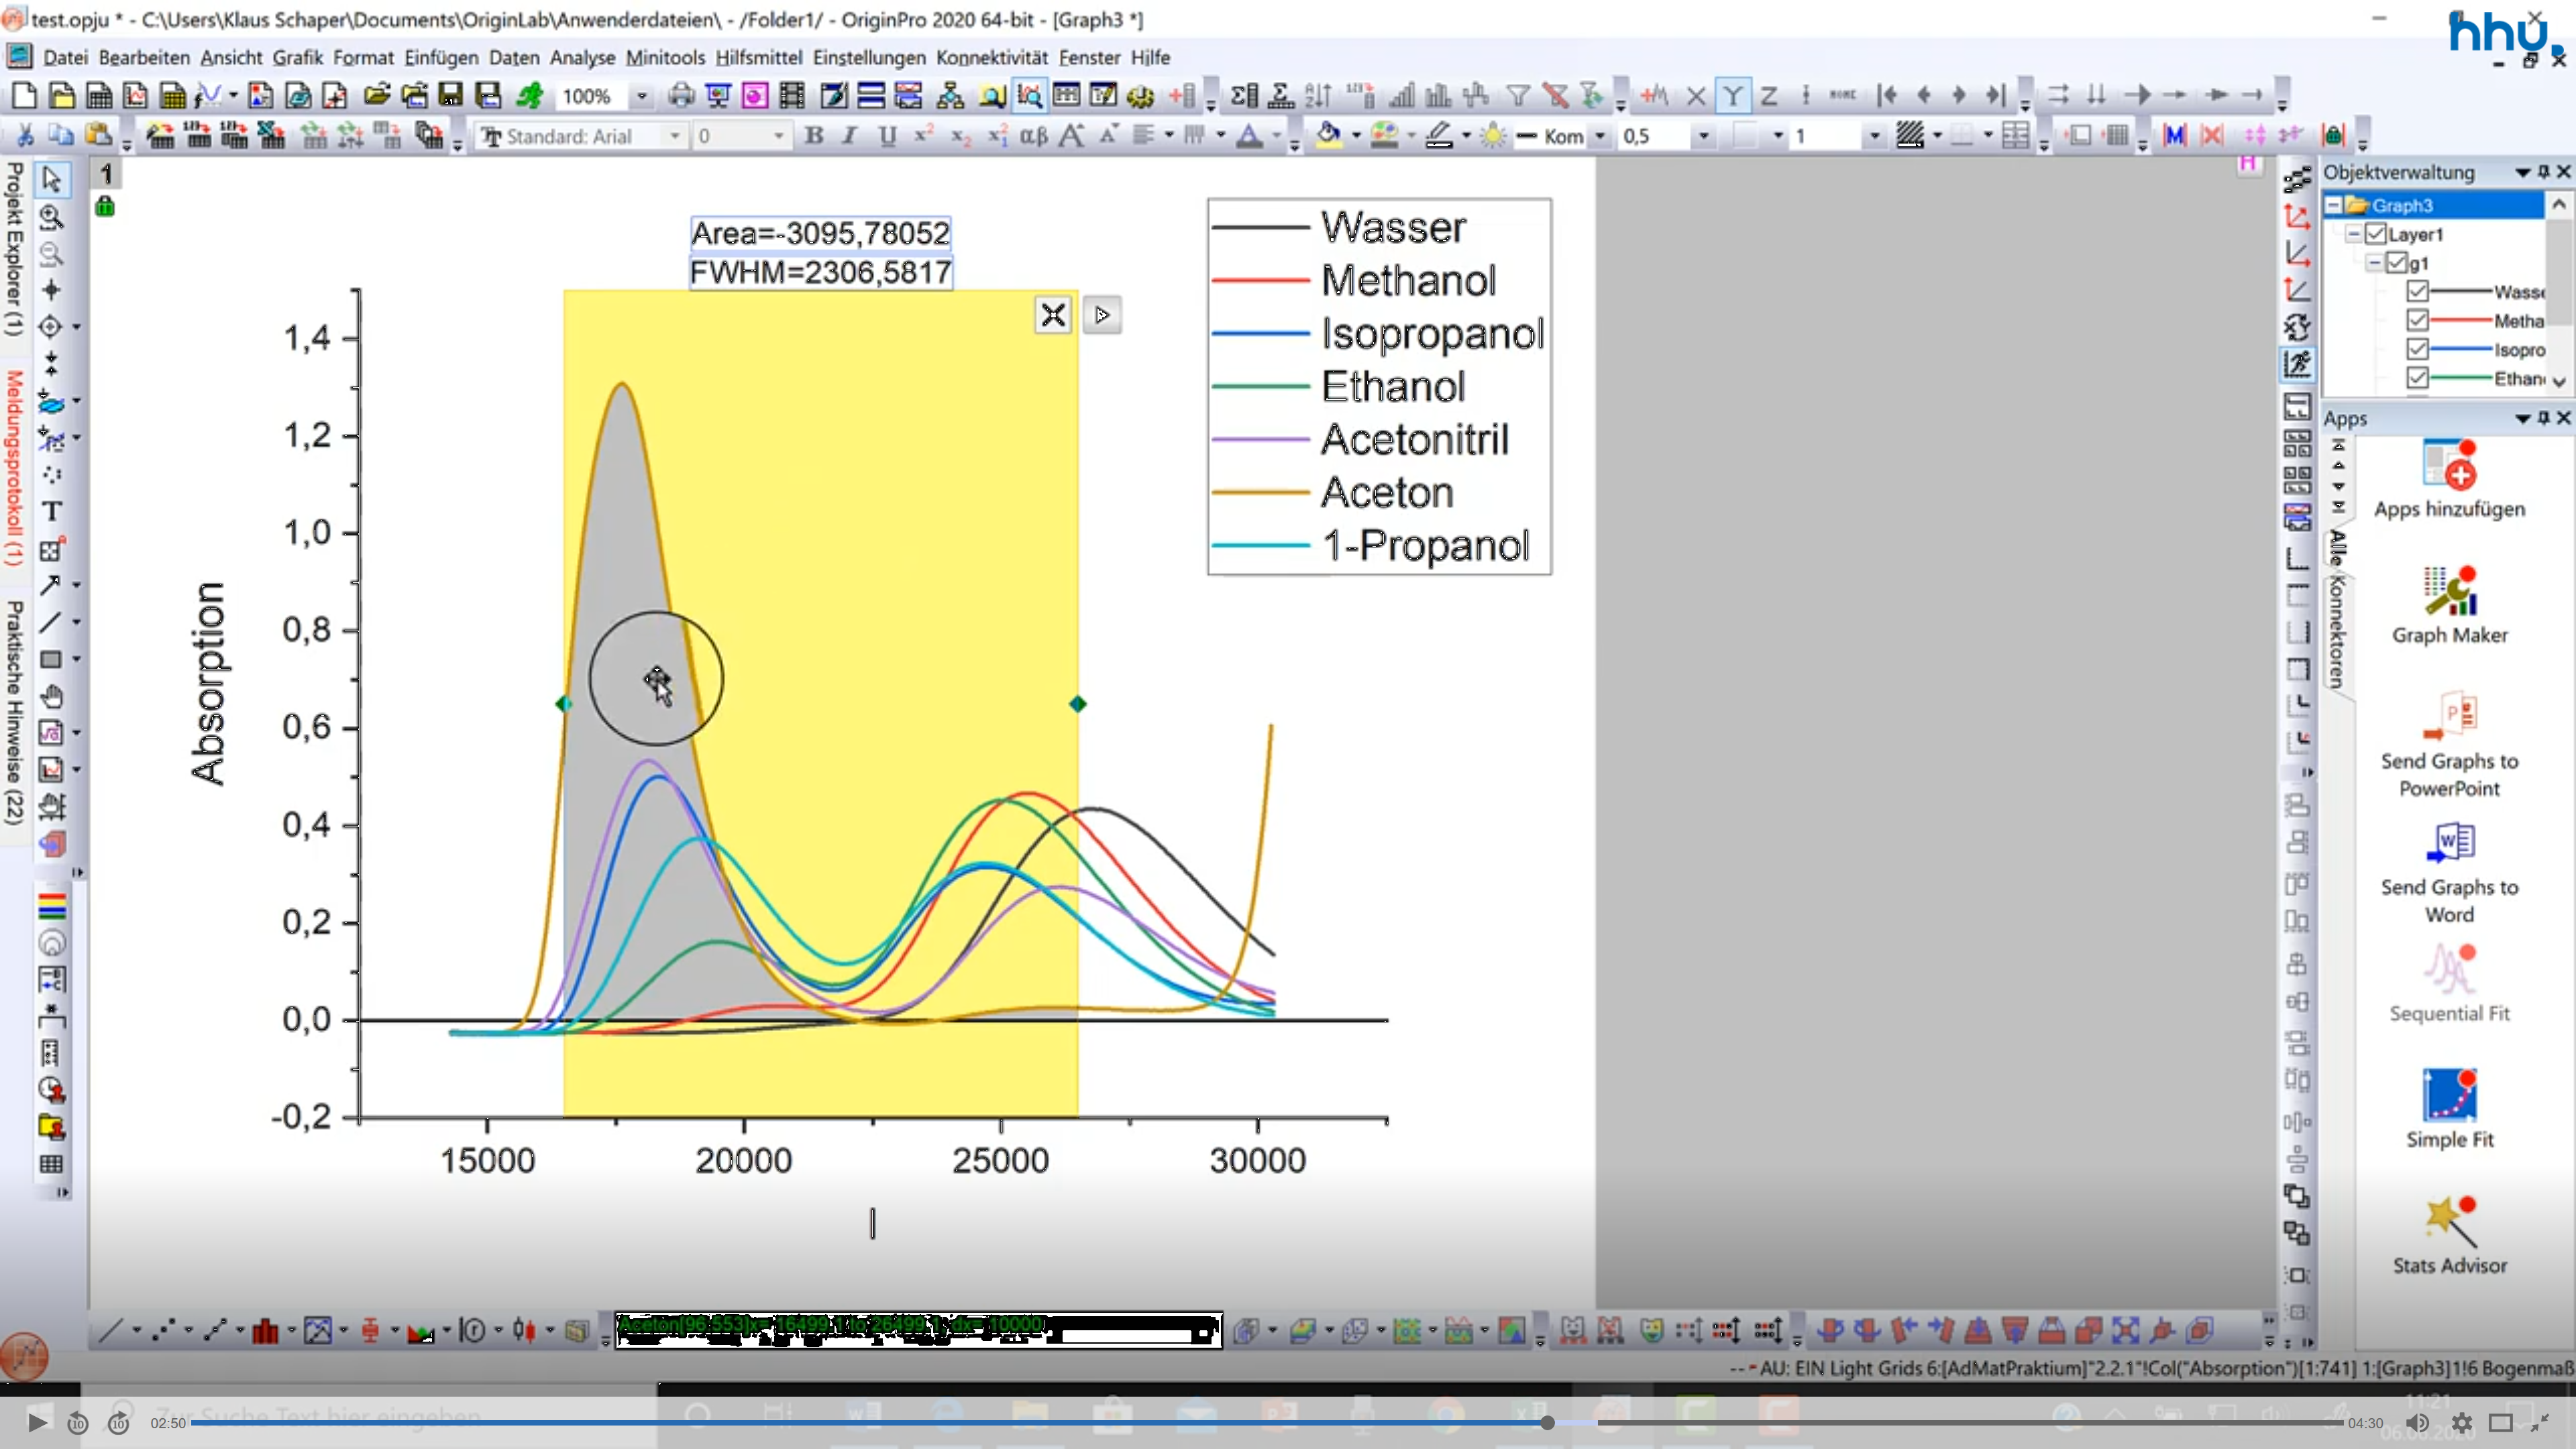Viewport: 2576px width, 1449px height.
Task: Set column as Z designation
Action: click(1769, 96)
